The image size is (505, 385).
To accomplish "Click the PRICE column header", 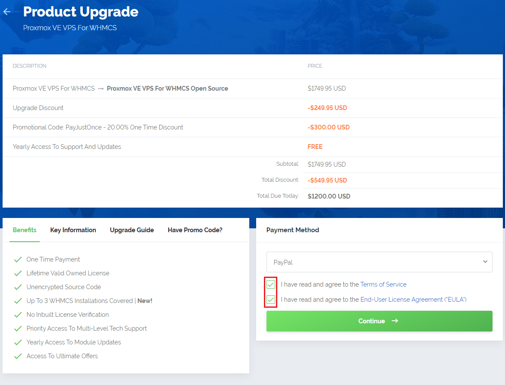I will pyautogui.click(x=315, y=66).
